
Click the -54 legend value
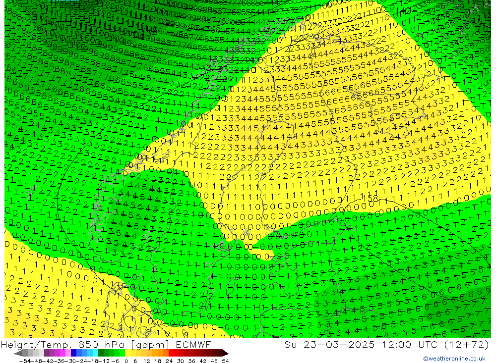tap(25, 361)
